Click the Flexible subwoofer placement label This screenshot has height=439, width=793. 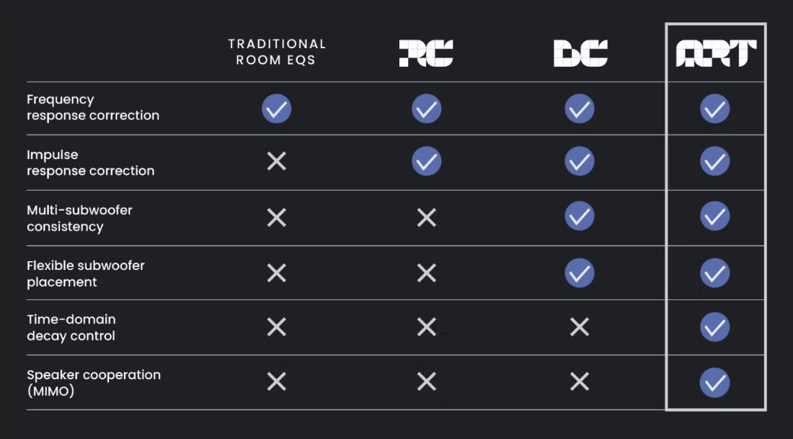coord(86,273)
